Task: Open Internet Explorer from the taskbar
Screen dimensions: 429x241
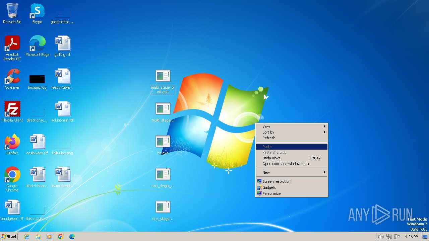Action: click(x=26, y=237)
